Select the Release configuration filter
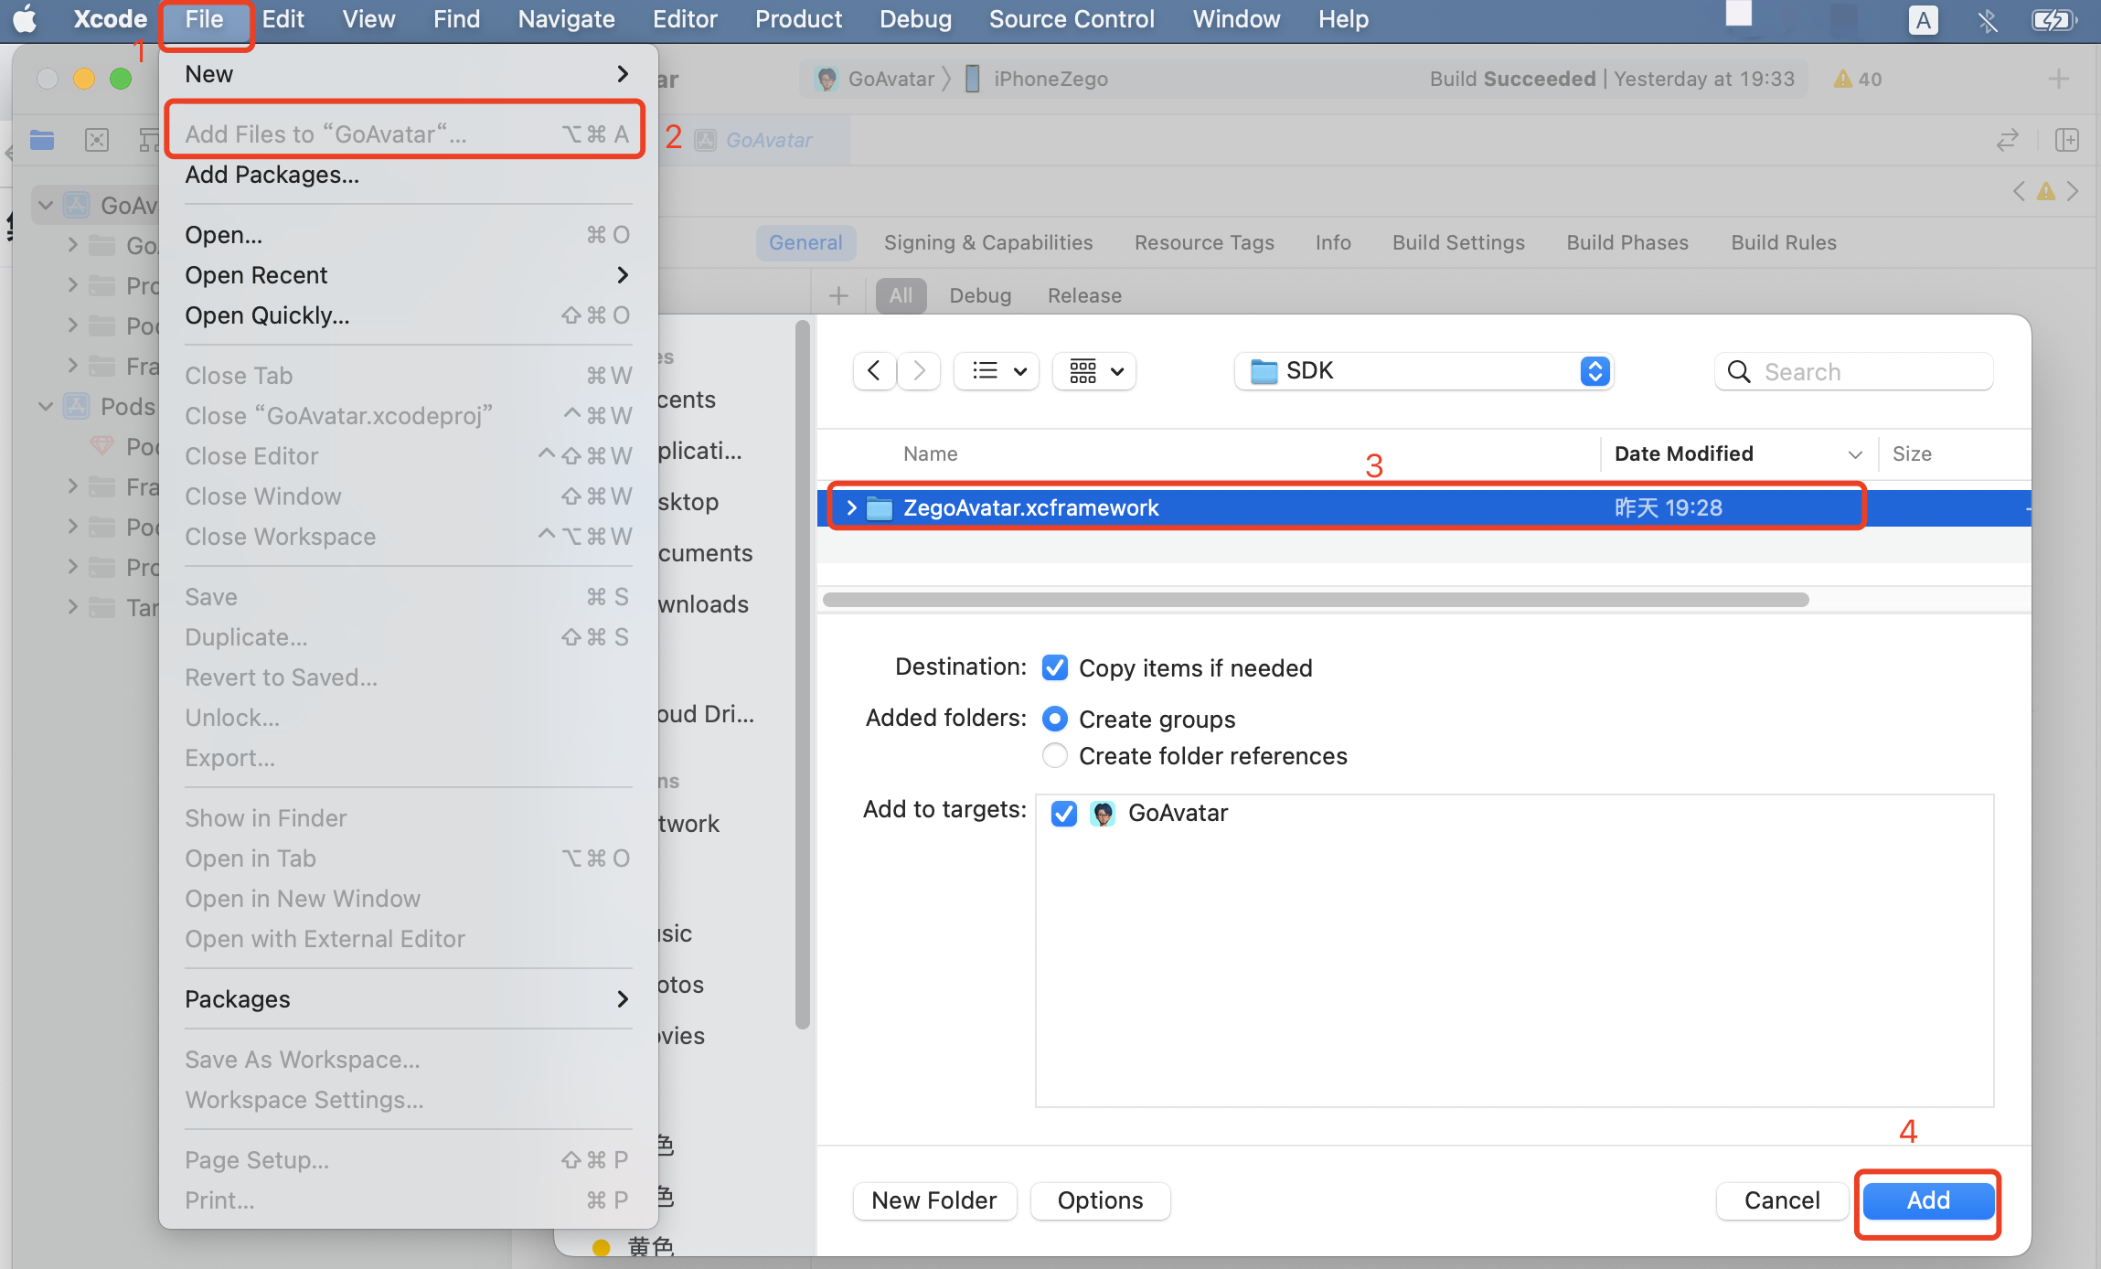 (1084, 295)
